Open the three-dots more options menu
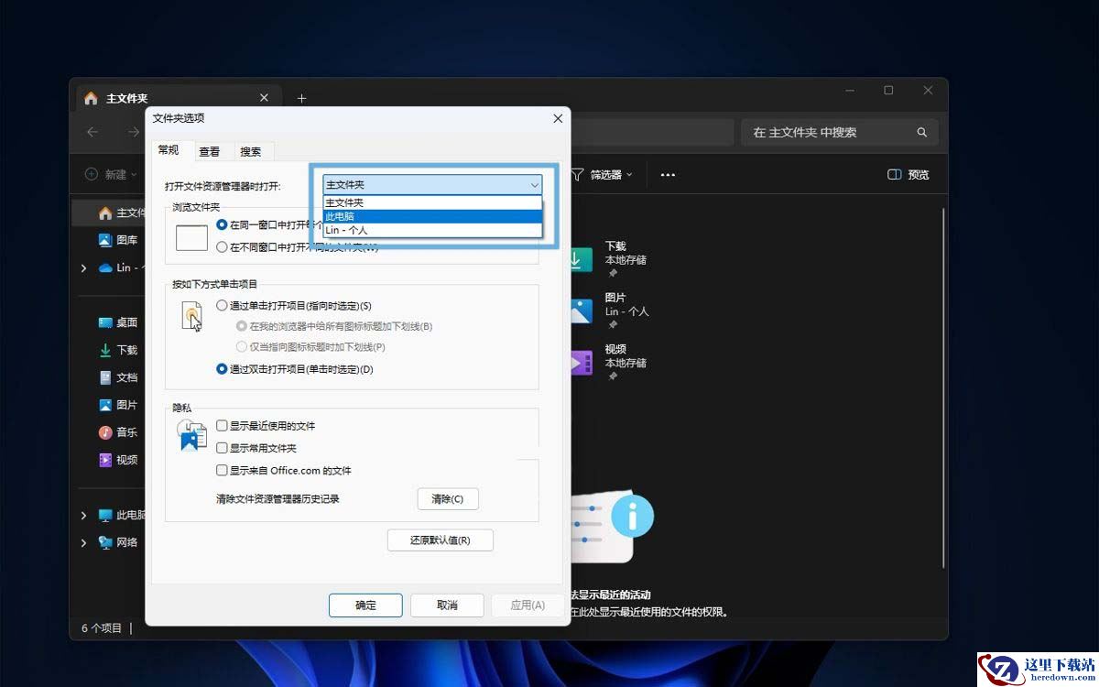1099x687 pixels. (668, 175)
